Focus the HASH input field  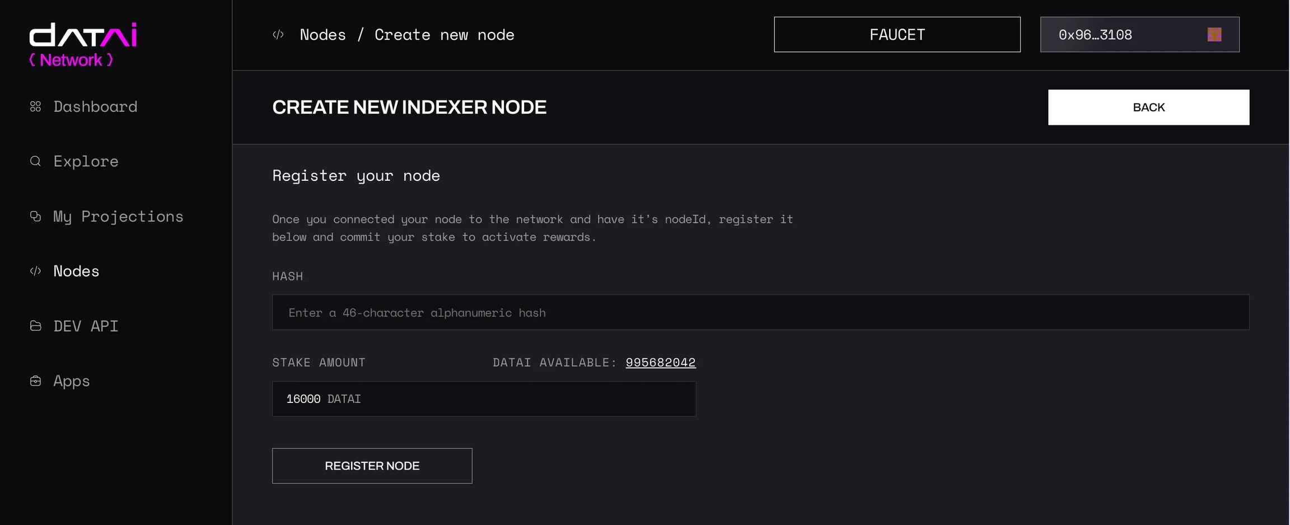pos(760,312)
